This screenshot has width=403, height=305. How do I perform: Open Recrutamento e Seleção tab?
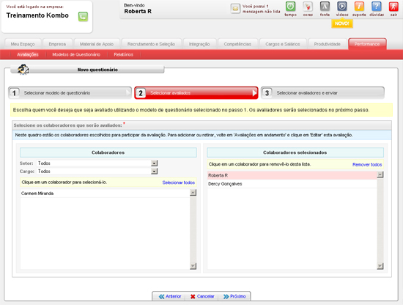tap(151, 44)
